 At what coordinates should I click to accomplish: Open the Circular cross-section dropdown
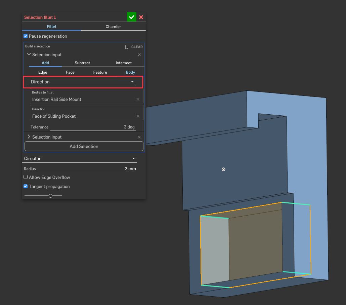click(80, 158)
